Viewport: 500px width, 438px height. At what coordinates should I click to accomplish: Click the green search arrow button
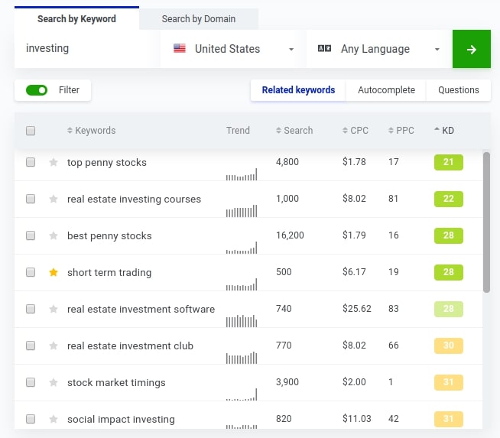click(x=471, y=49)
